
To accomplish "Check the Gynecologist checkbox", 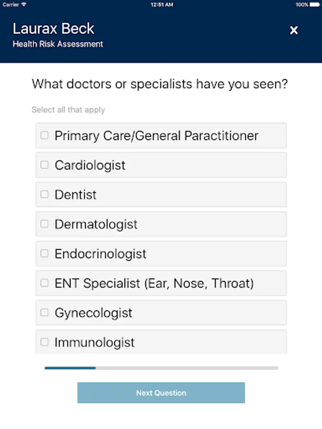I will pyautogui.click(x=44, y=313).
